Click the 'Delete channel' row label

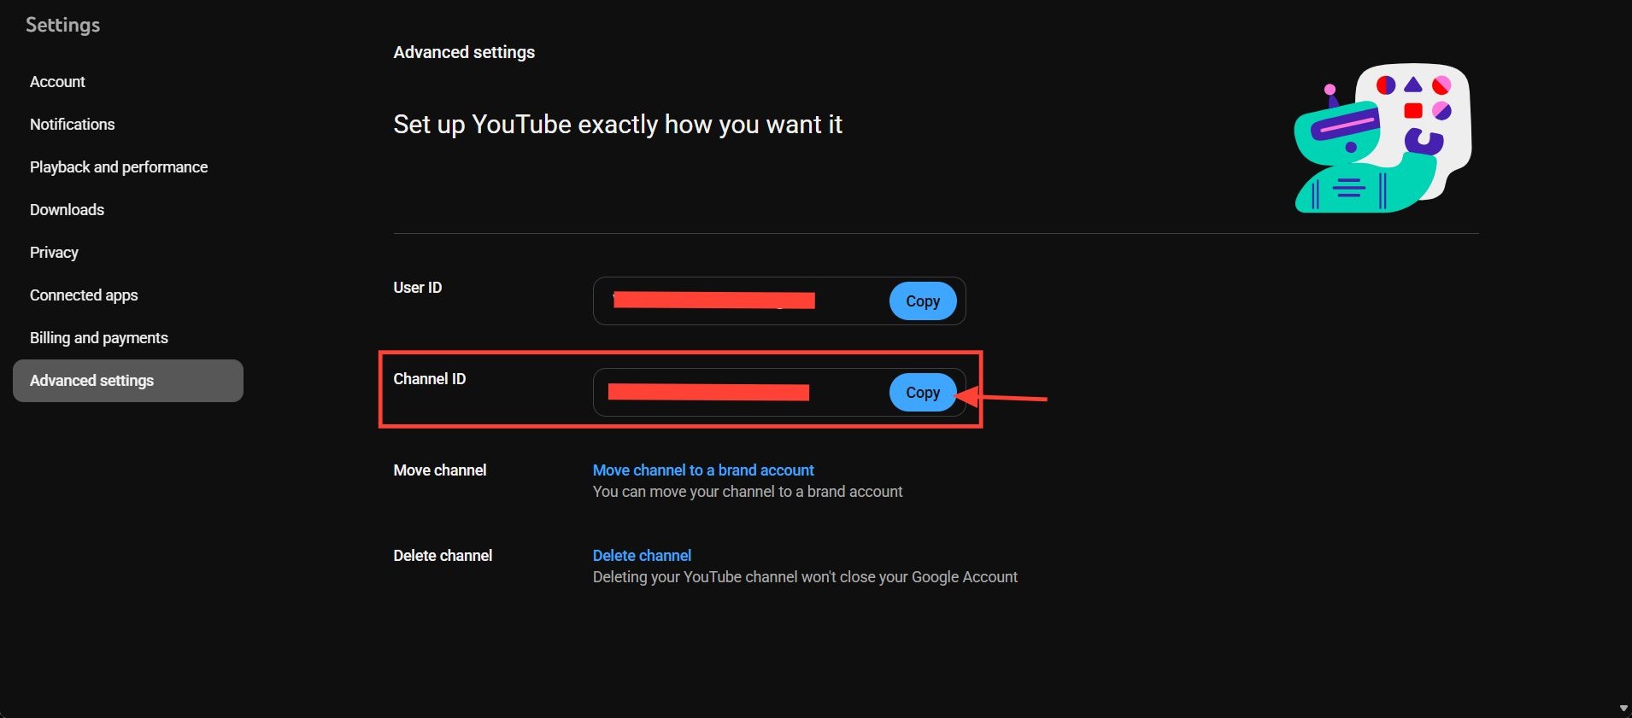pos(443,556)
